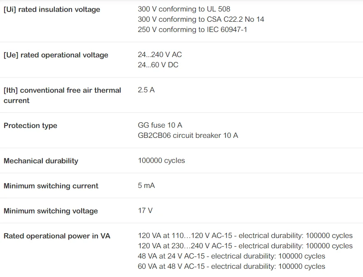Click the "24...60 V DC" value
The width and height of the screenshot is (363, 277).
pyautogui.click(x=158, y=65)
